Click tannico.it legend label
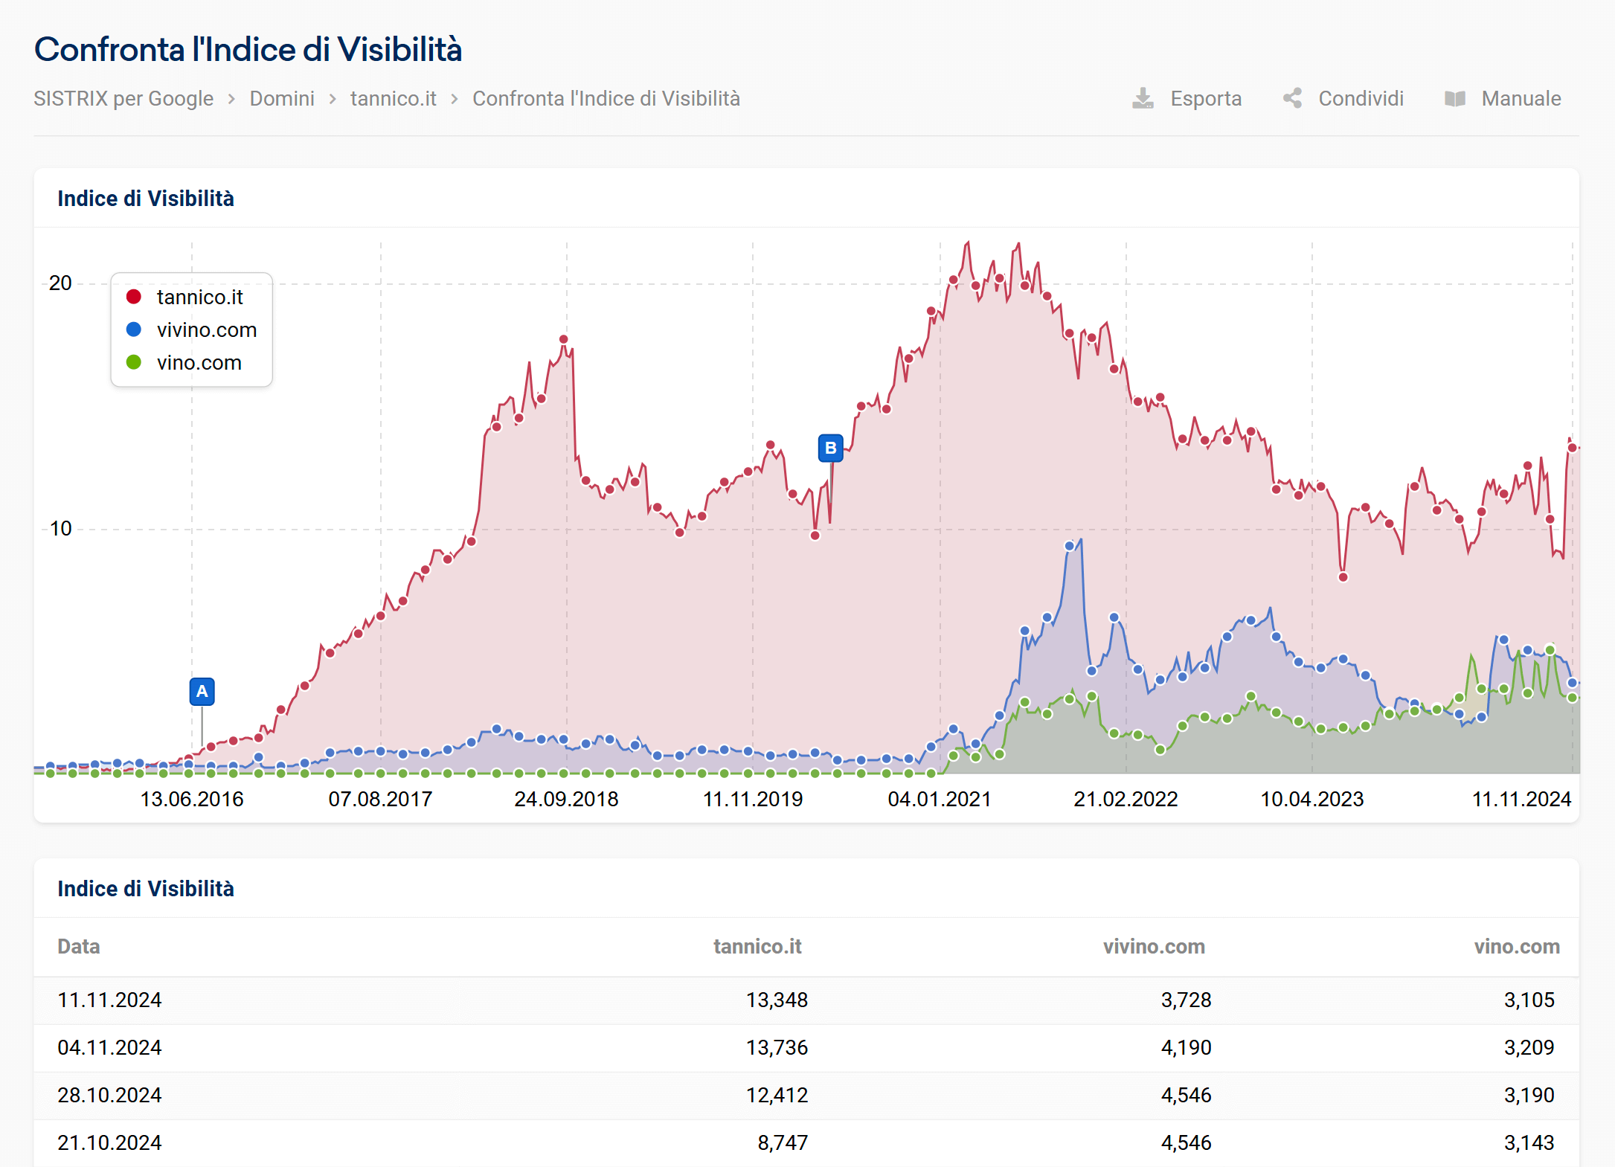The height and width of the screenshot is (1167, 1615). (200, 297)
